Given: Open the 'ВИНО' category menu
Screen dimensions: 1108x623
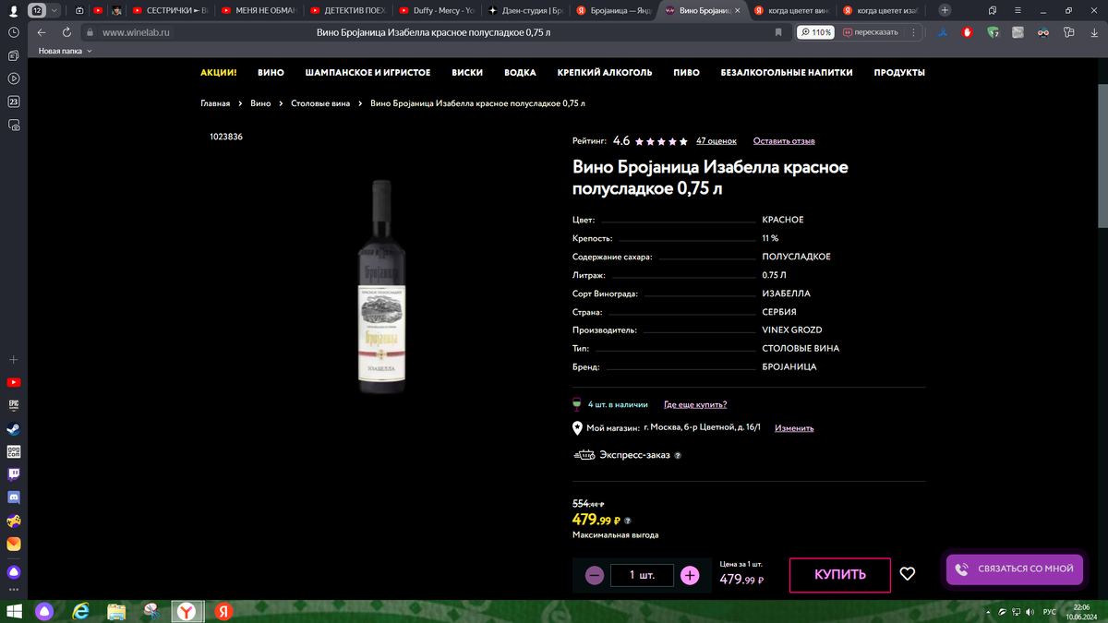Looking at the screenshot, I should 271,72.
